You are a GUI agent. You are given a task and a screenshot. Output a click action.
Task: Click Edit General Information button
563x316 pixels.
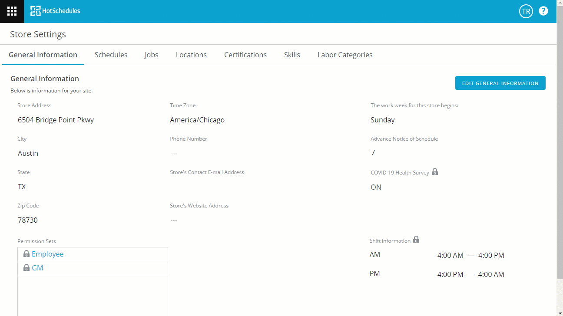coord(500,83)
